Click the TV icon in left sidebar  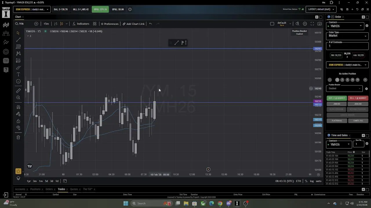6,61
